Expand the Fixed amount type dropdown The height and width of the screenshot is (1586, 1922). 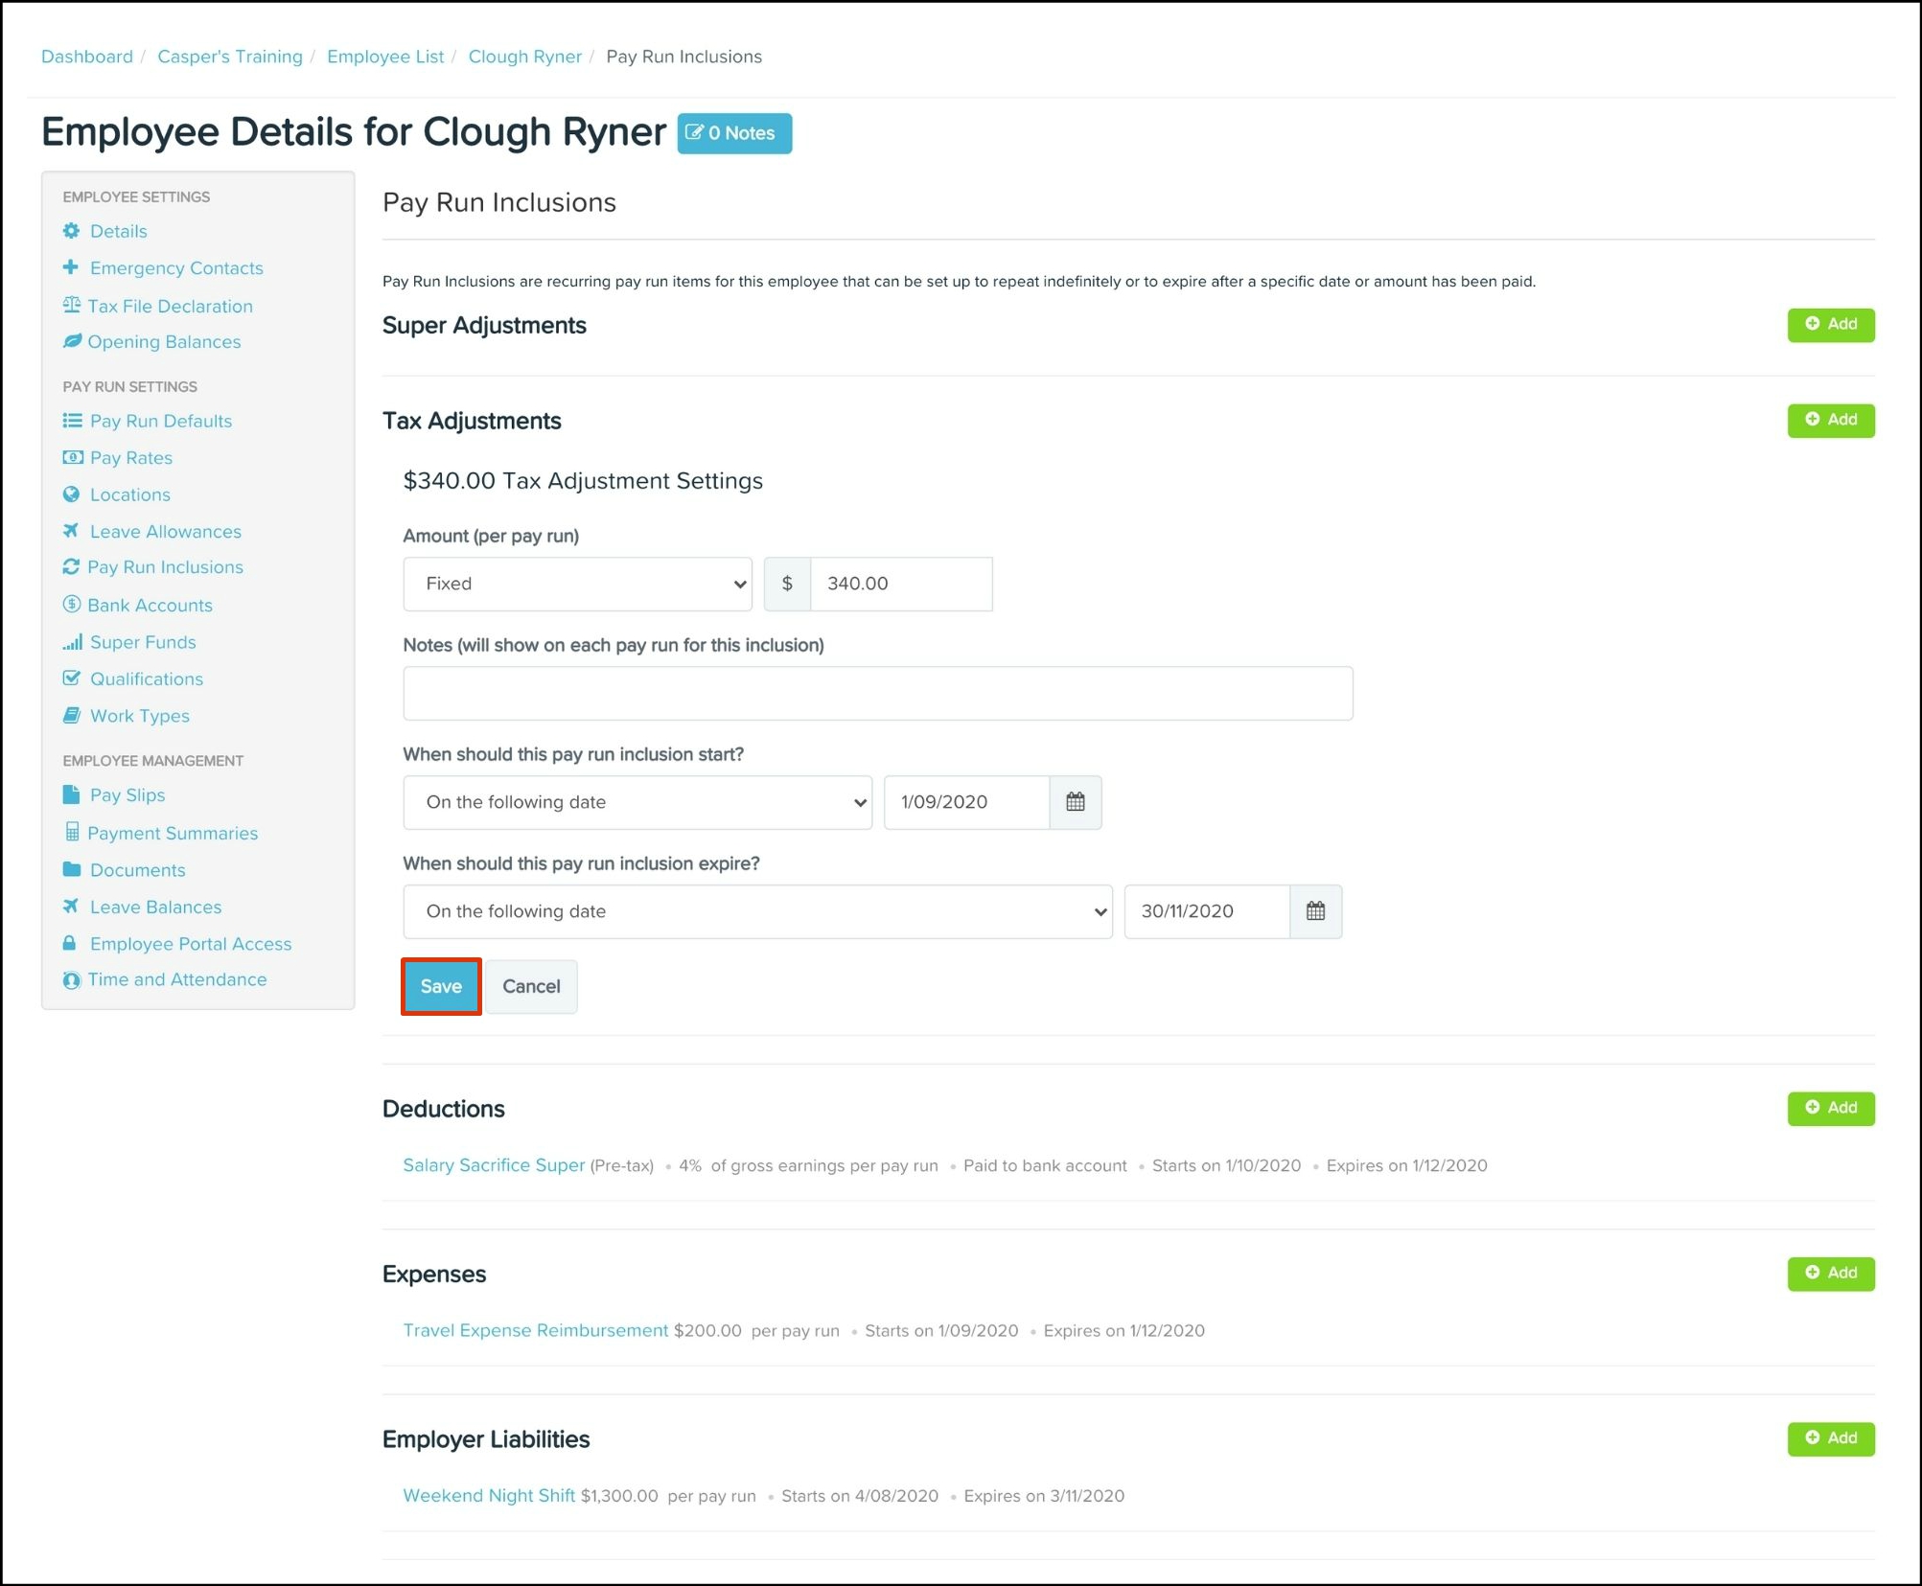click(x=577, y=584)
